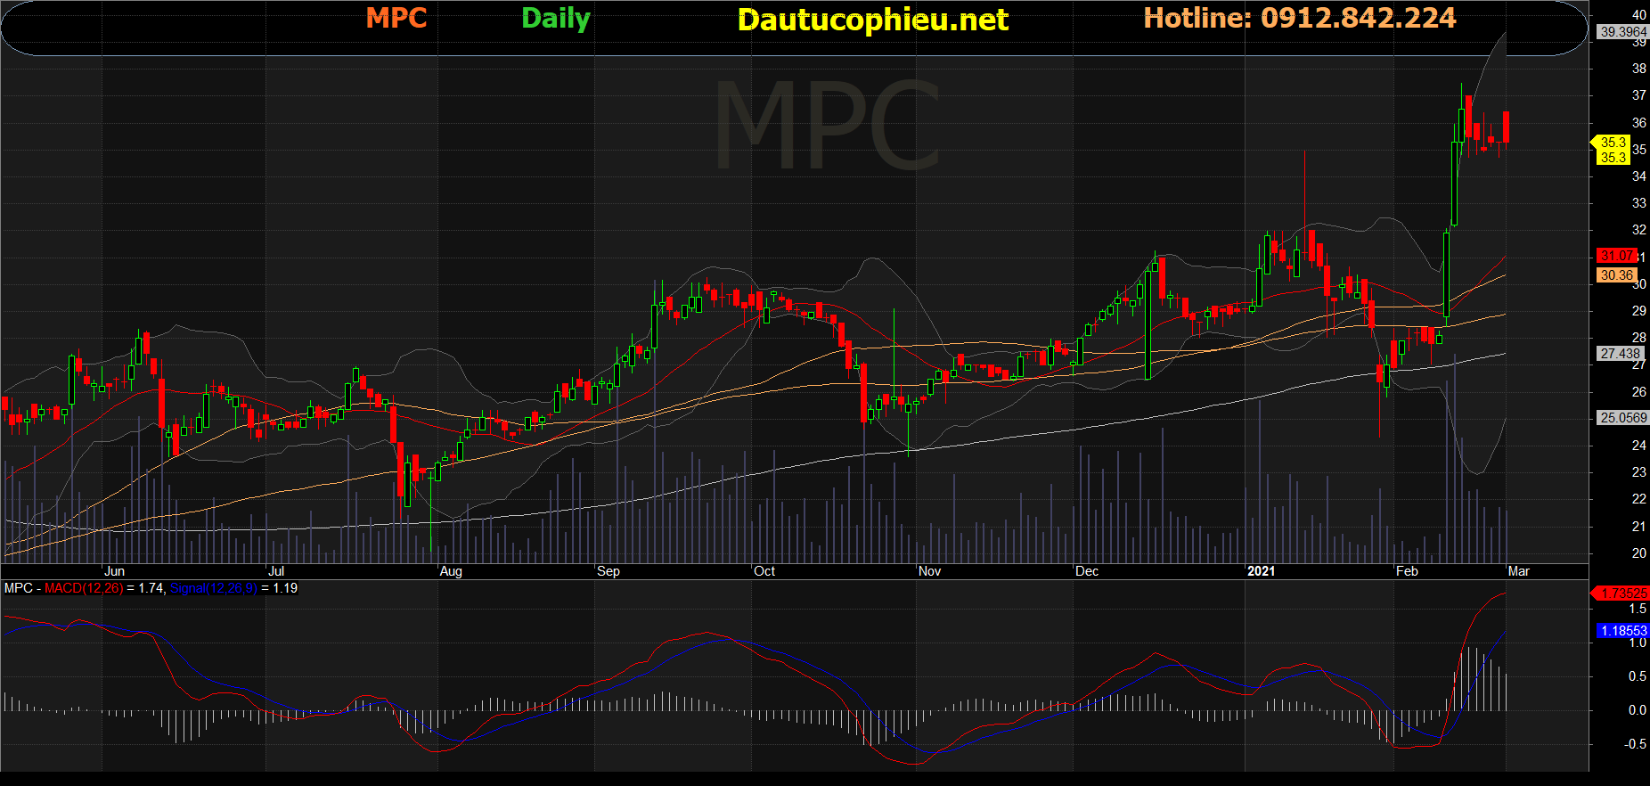Click the 38 price axis label
Viewport: 1650px width, 786px height.
[1639, 69]
